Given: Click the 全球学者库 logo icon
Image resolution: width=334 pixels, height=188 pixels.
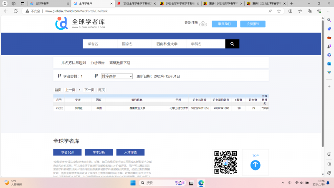Looking at the screenshot, I should click(61, 23).
